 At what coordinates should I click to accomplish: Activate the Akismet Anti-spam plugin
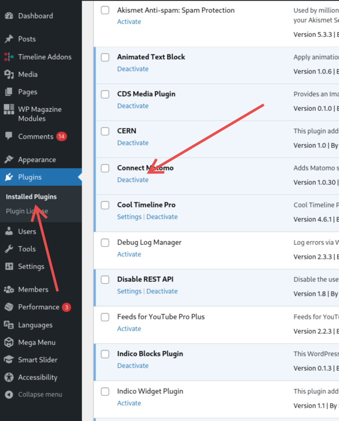coord(129,22)
